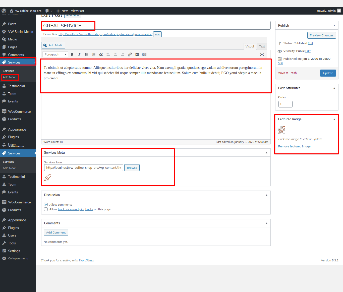
Task: Insert a bulleted list
Action: [x=86, y=54]
